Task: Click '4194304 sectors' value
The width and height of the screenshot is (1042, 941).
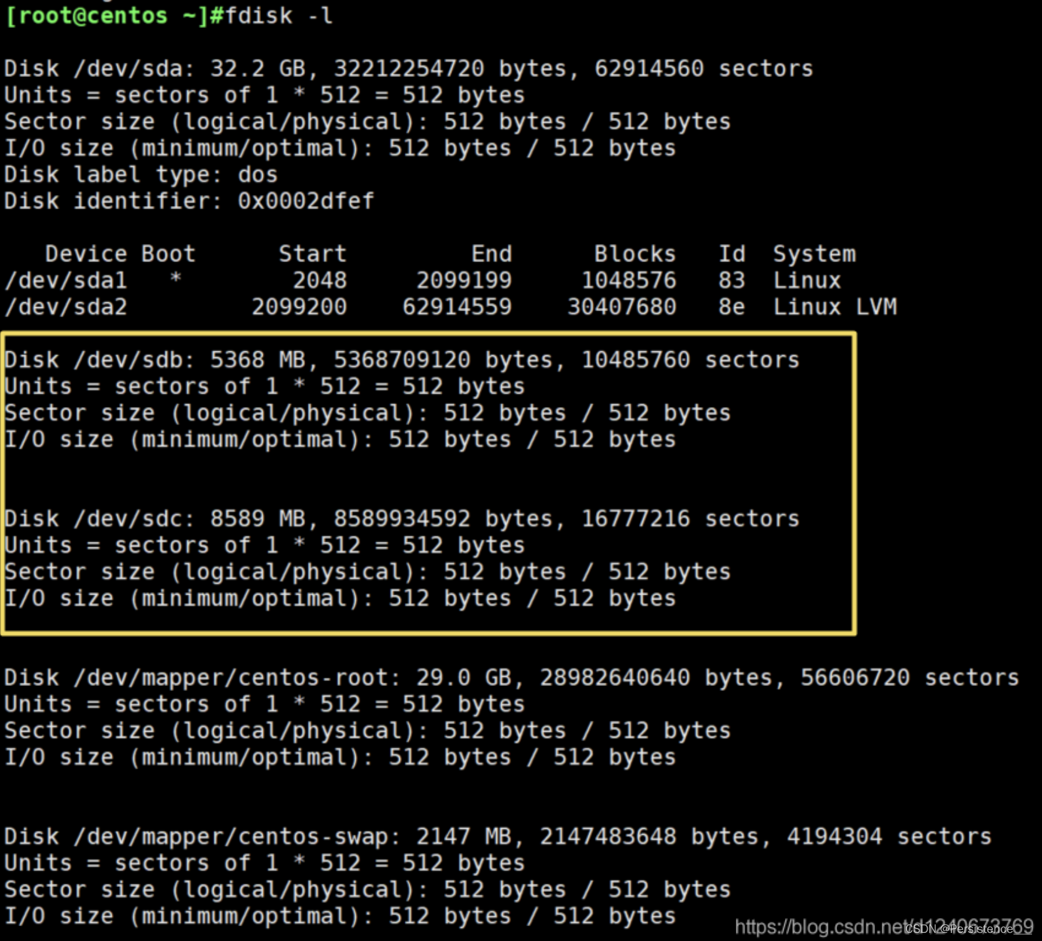Action: coord(889,837)
